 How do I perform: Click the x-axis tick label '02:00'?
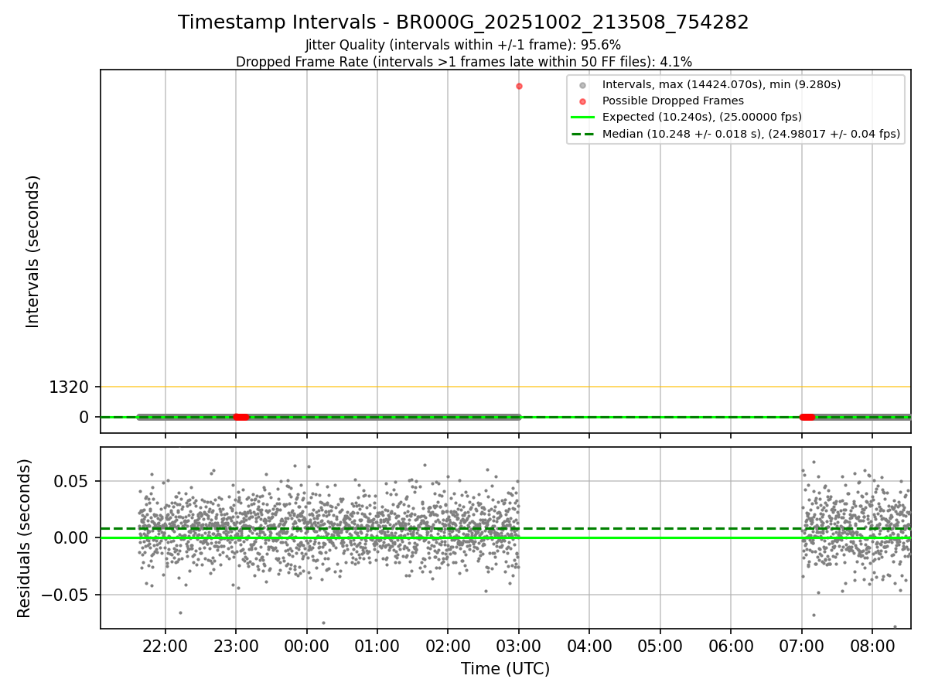(x=448, y=646)
